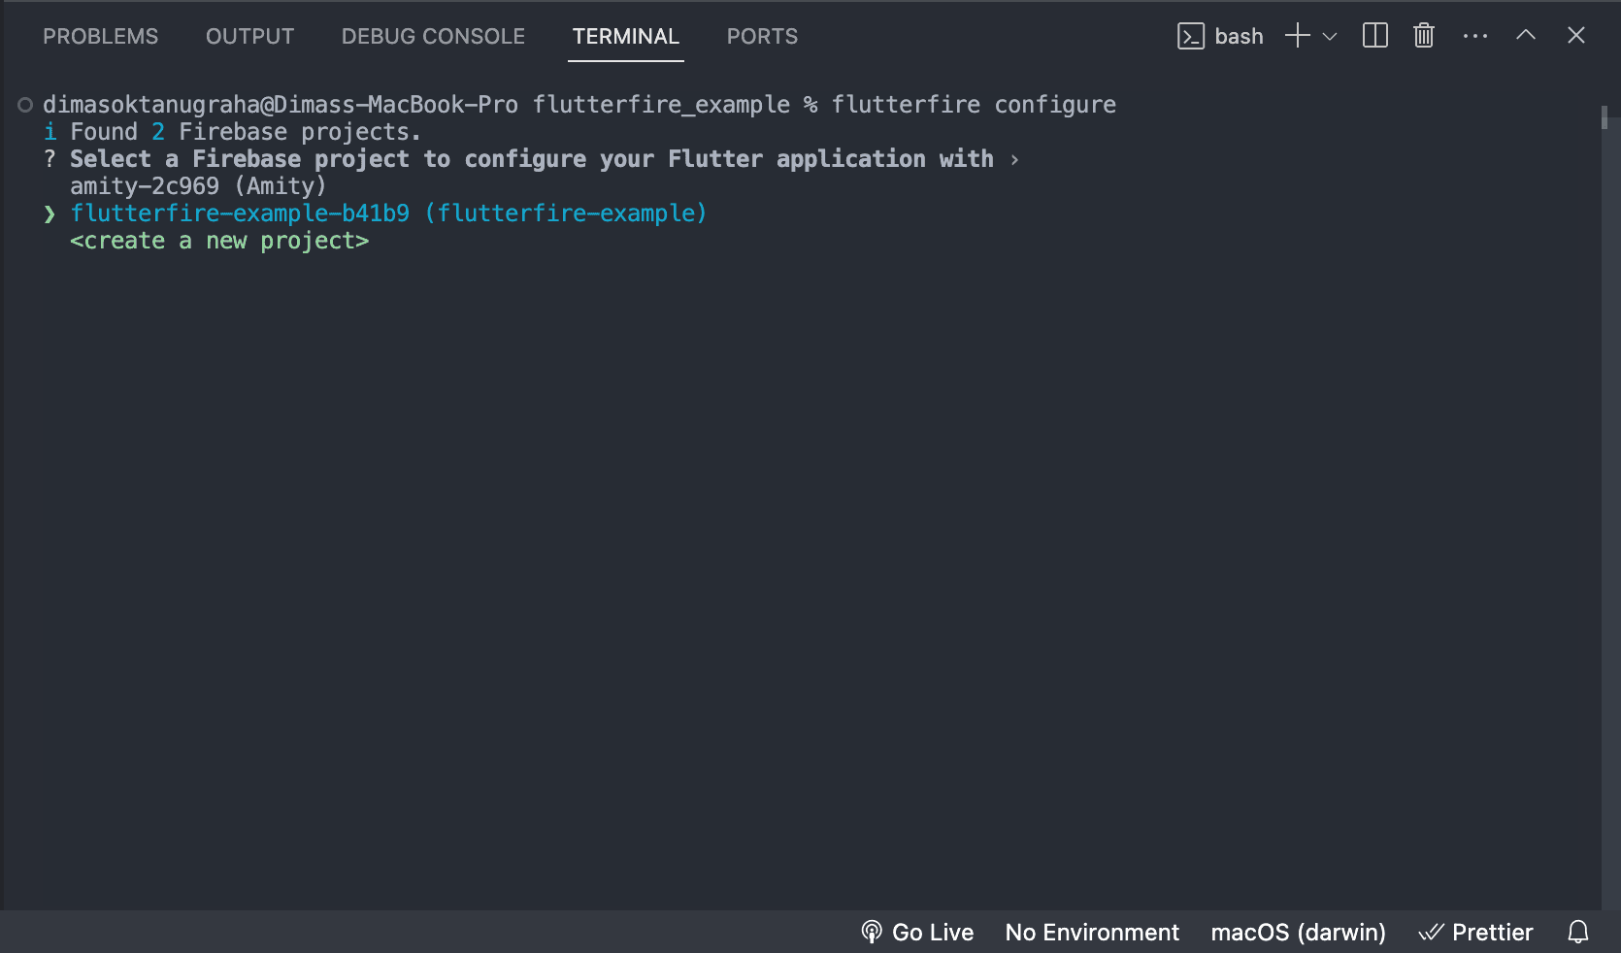This screenshot has width=1621, height=953.
Task: Click the 'flutterfire configure' command text
Action: [x=974, y=105]
